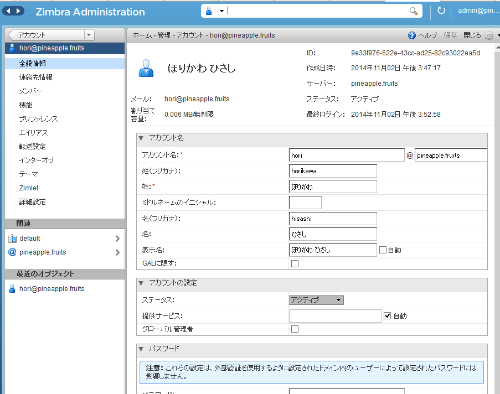500x394 pixels.
Task: Click the user icon in recent objects
Action: pyautogui.click(x=12, y=289)
